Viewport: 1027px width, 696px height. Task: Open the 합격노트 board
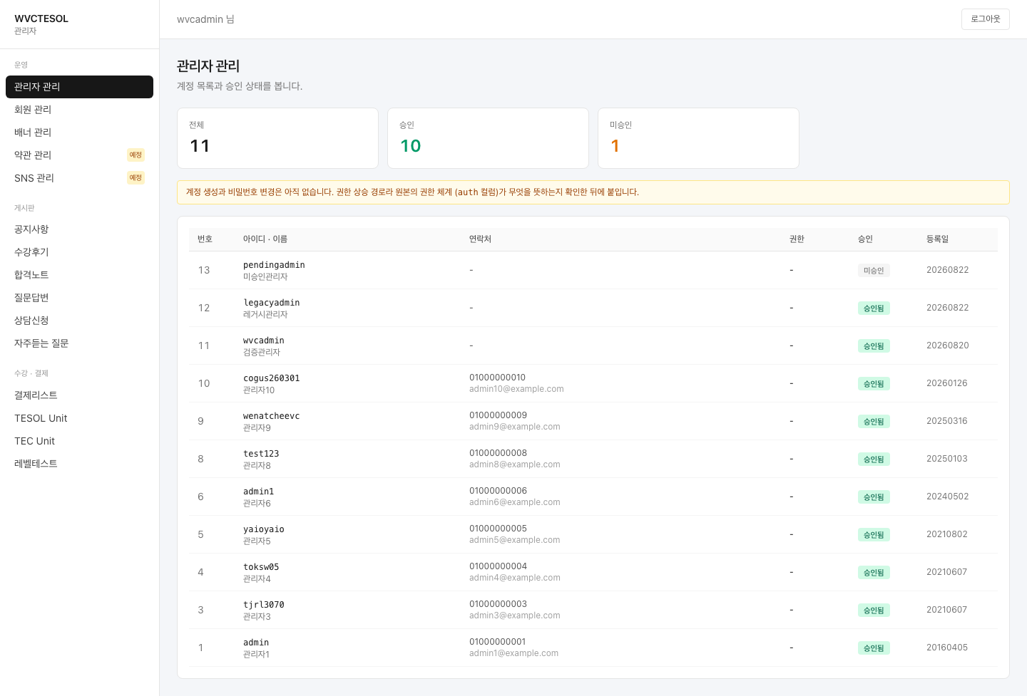(x=79, y=275)
